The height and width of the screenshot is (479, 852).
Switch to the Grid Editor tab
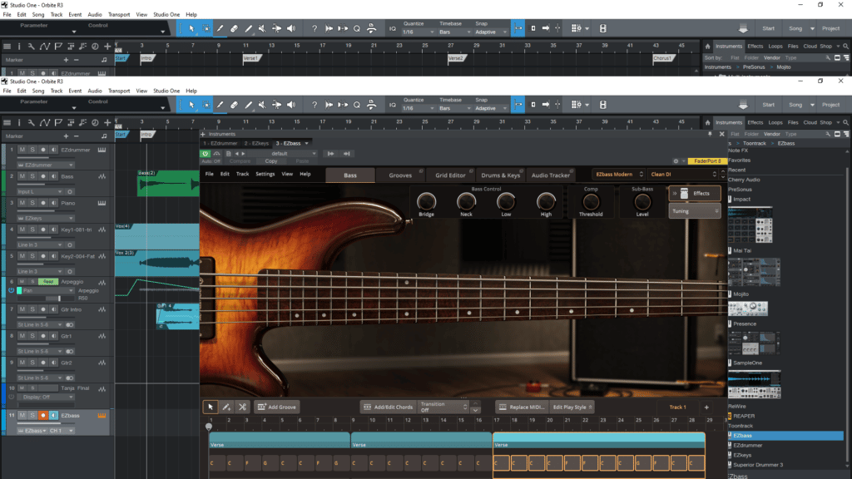coord(450,175)
